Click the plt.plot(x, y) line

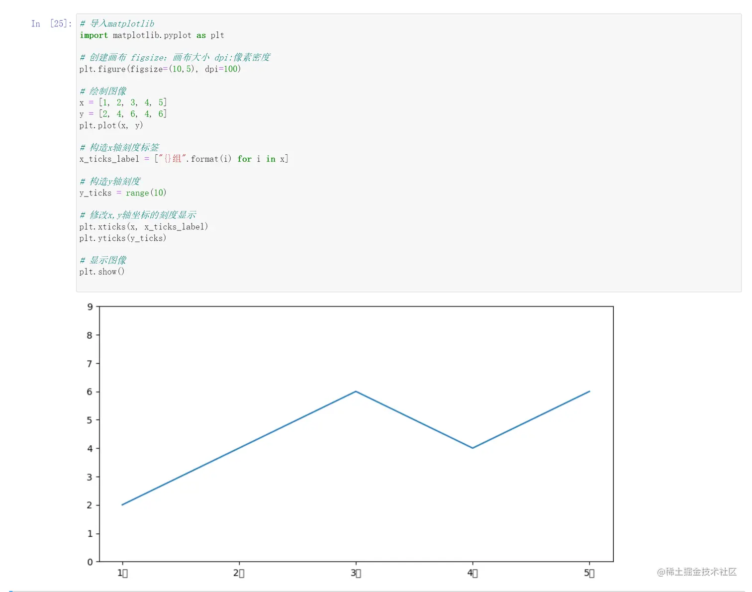click(111, 125)
